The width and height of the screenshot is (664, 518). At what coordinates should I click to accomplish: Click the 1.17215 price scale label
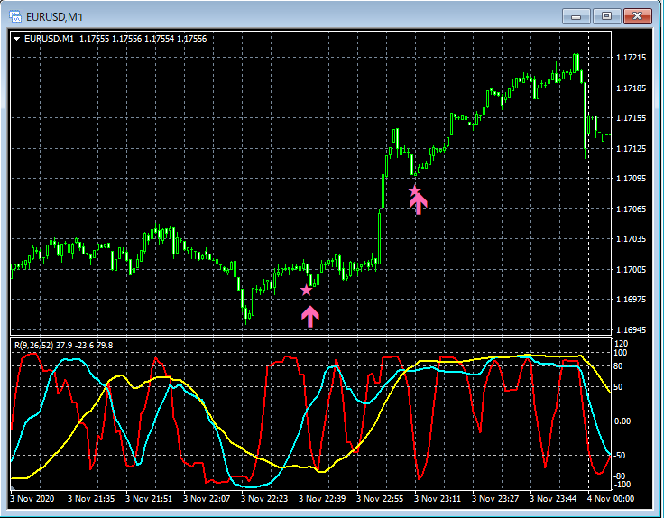tap(631, 58)
